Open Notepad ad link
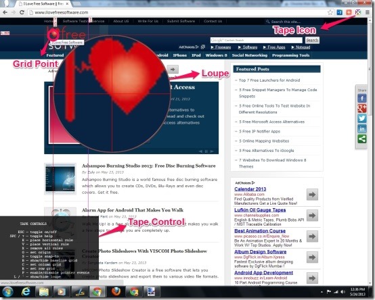Viewport: 375px width, 300px height. tap(301, 47)
